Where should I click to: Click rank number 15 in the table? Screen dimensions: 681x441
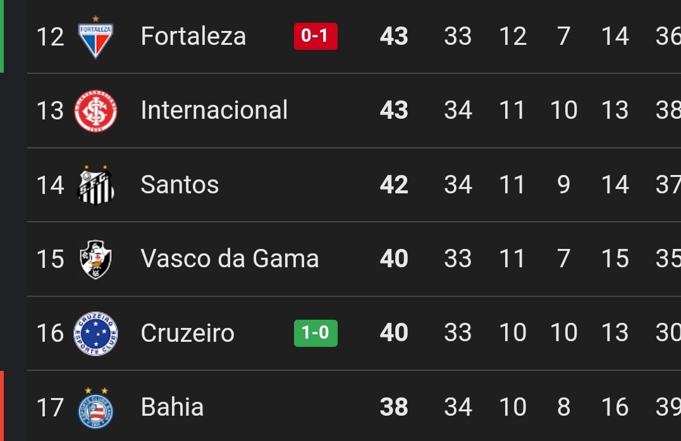coord(50,259)
